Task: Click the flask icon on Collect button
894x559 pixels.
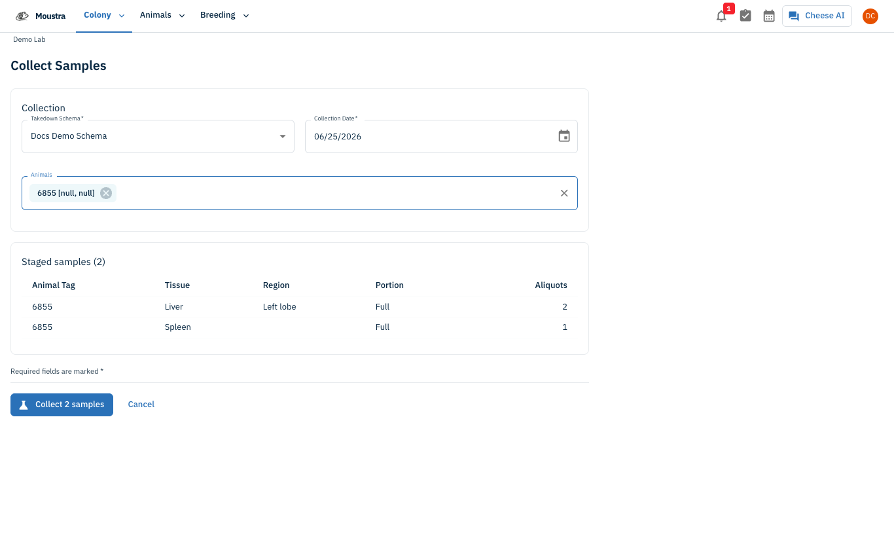Action: [x=24, y=405]
